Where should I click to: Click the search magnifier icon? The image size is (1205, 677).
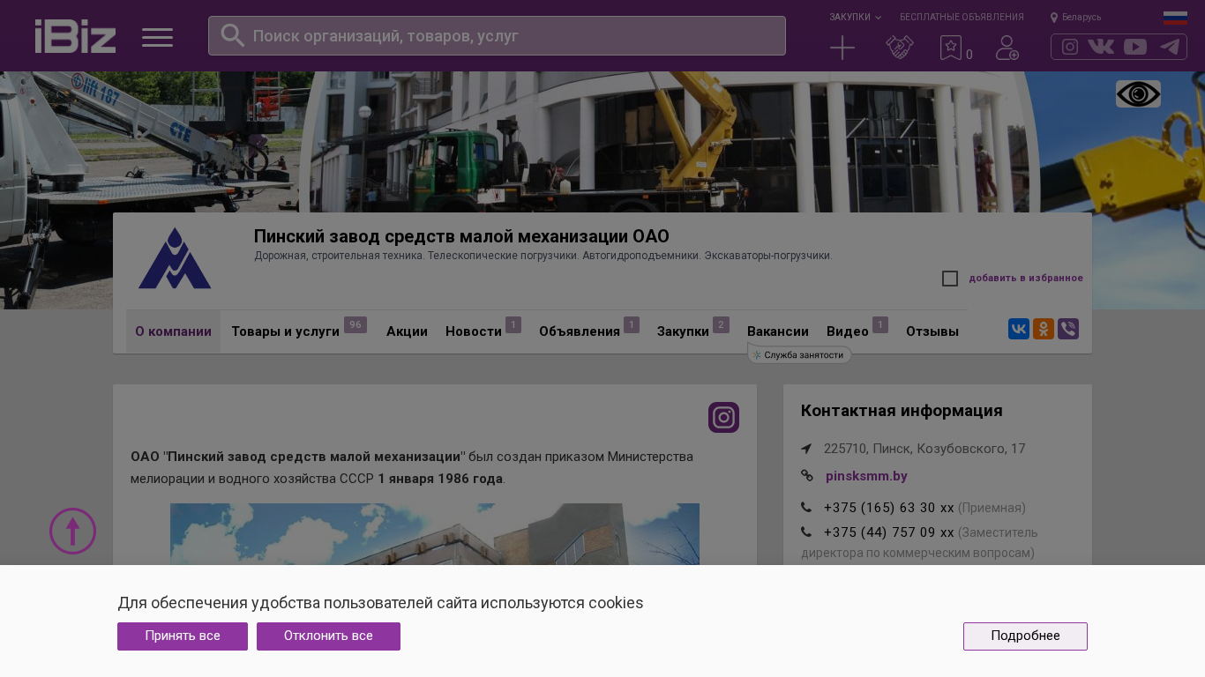pos(232,35)
